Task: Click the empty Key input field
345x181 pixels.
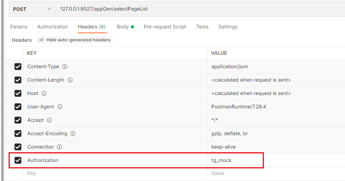Action: 115,173
